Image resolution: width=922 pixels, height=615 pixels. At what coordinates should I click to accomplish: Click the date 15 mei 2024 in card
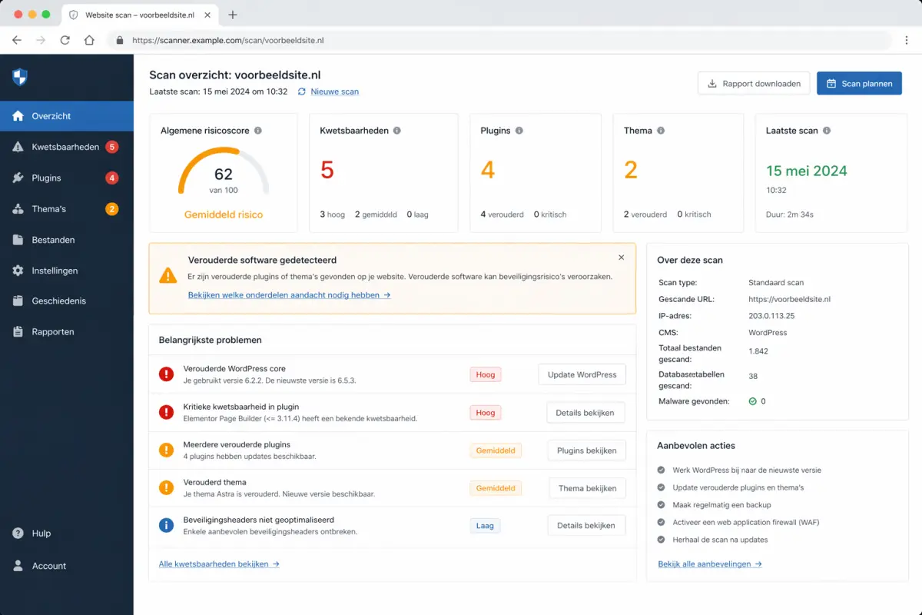pos(807,171)
